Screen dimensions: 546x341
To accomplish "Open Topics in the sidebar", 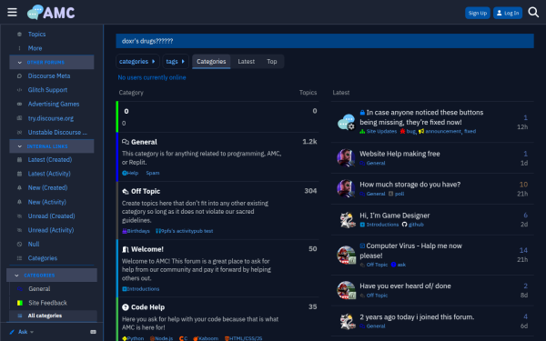I will click(x=37, y=35).
